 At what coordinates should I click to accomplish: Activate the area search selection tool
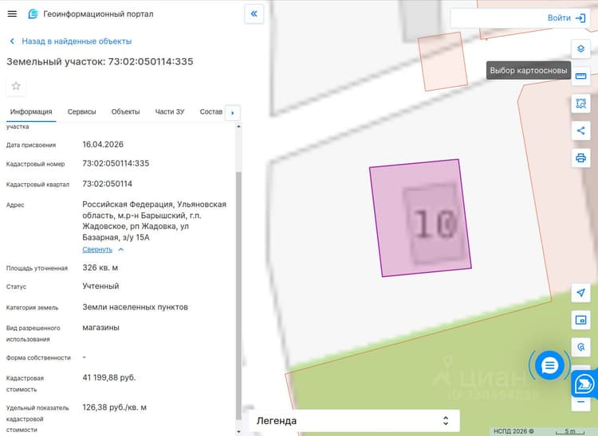point(580,103)
